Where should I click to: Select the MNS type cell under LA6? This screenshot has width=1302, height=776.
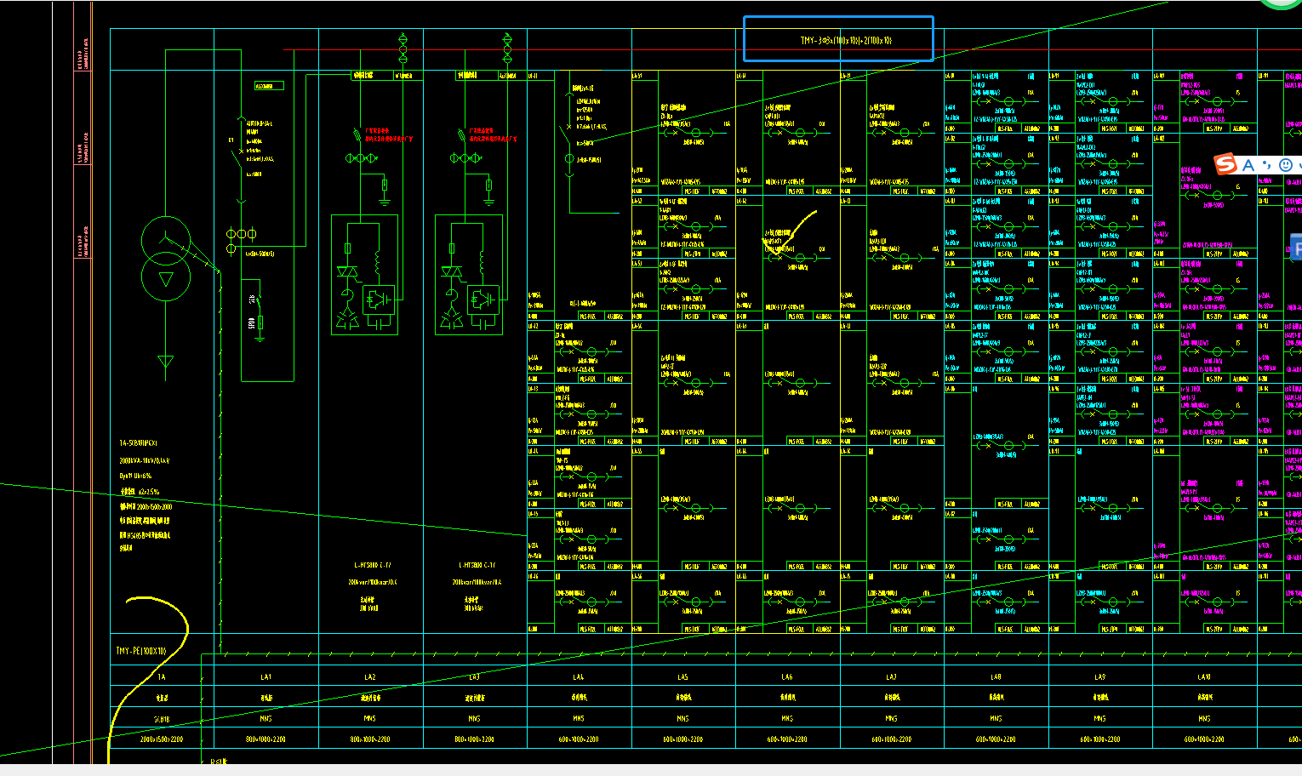point(787,719)
